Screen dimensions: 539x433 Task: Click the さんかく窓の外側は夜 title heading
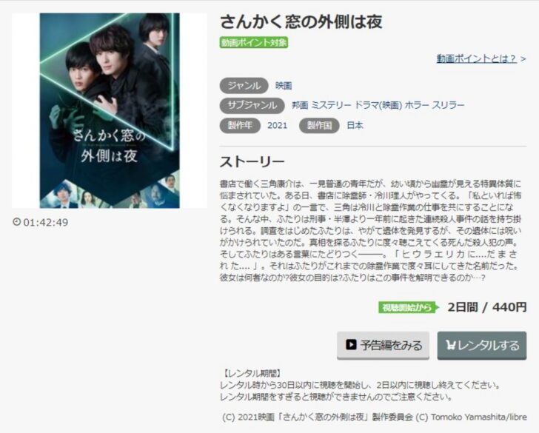coord(301,21)
